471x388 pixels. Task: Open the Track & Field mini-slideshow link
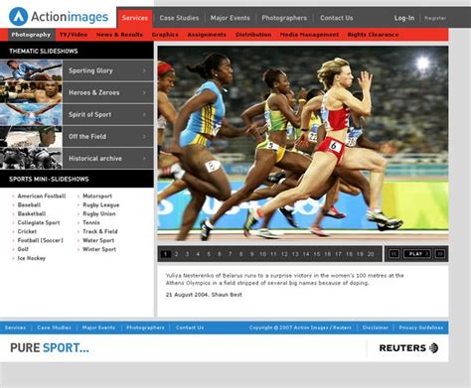click(100, 231)
